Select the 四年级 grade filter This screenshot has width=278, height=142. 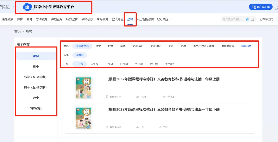(x=124, y=64)
